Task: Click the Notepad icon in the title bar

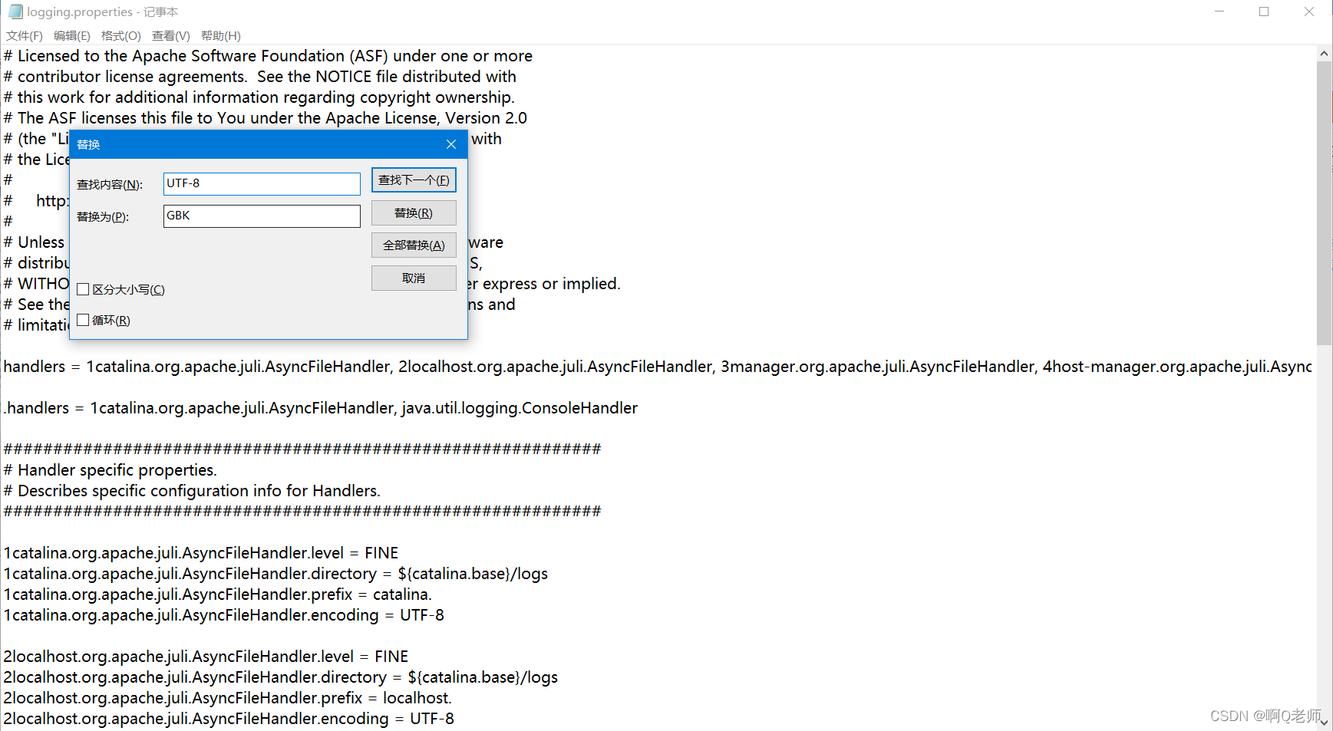Action: (15, 12)
